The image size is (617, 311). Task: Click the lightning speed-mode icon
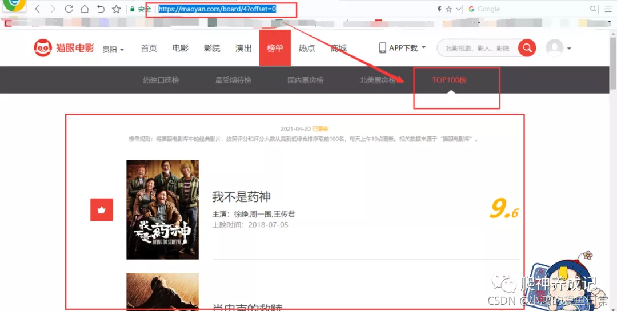point(439,9)
